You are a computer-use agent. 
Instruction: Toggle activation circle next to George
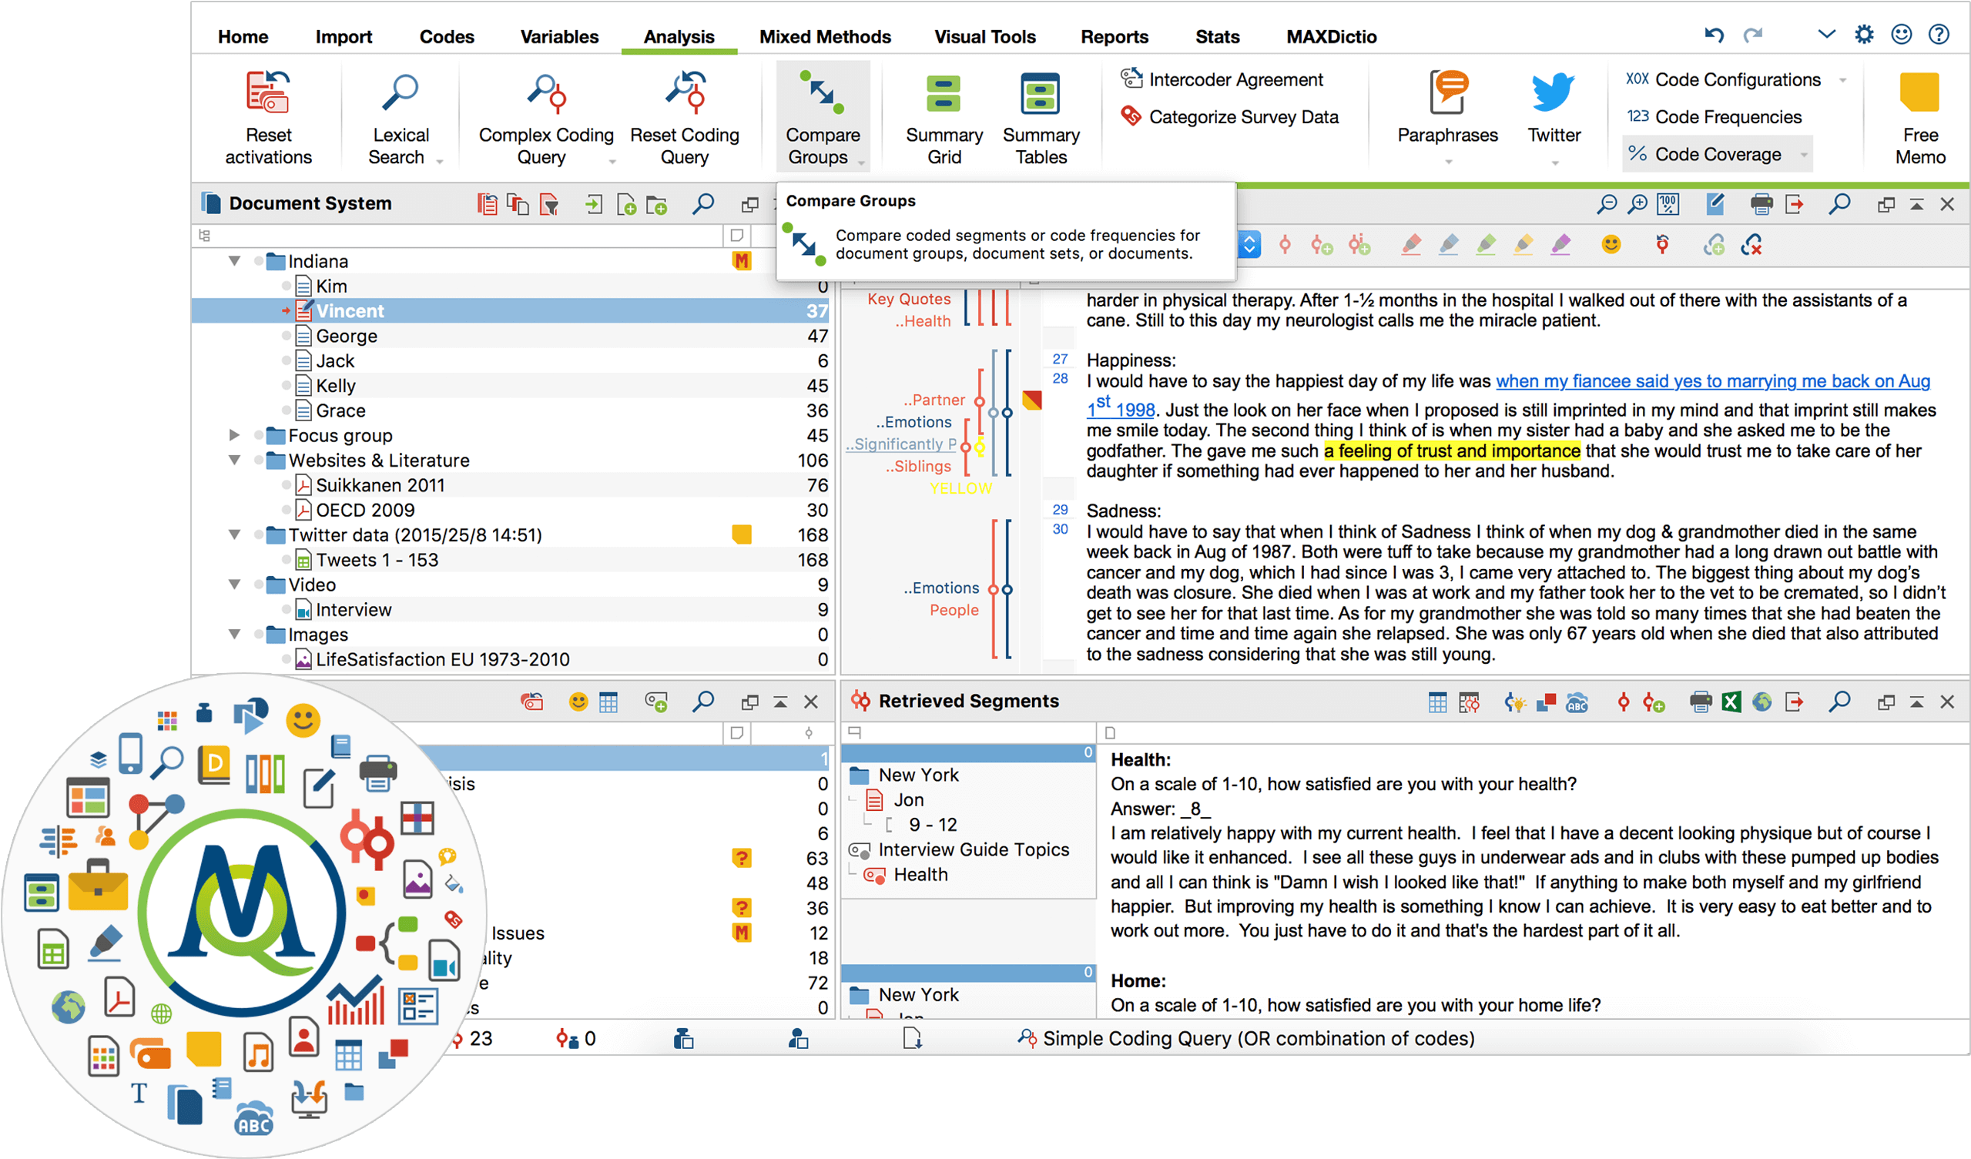coord(287,336)
